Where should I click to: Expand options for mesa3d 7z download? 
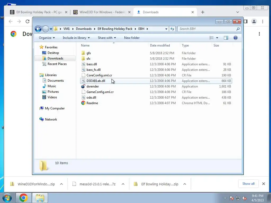(123, 184)
